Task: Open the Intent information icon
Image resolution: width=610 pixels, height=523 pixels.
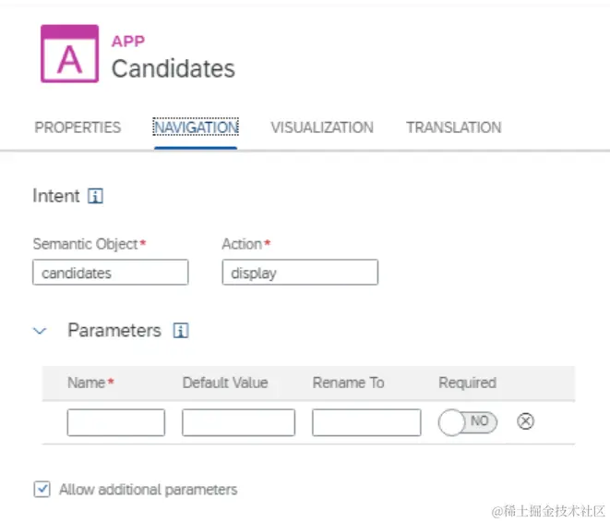Action: tap(95, 196)
